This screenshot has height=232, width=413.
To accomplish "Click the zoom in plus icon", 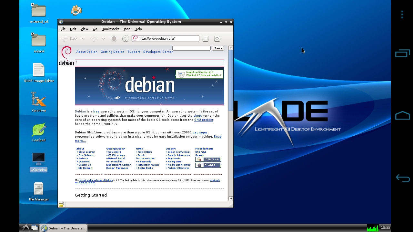I will point(217,39).
